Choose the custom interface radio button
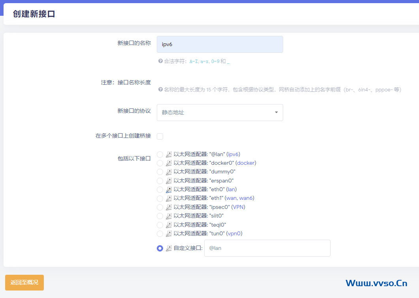The height and width of the screenshot is (298, 419). 160,248
